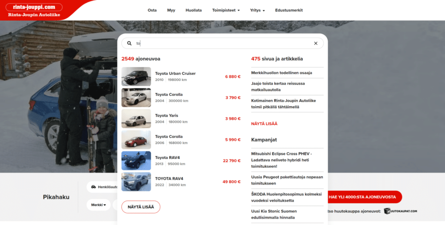Go to the Huollata menu item

click(x=193, y=10)
